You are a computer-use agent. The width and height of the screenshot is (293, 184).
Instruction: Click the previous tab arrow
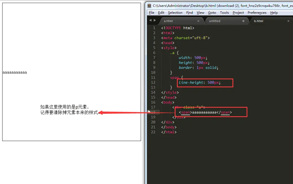pos(150,20)
